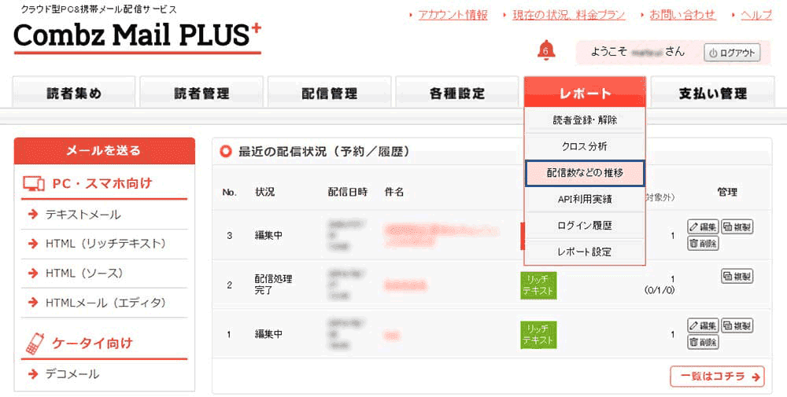Click the ログアウト button

click(732, 53)
